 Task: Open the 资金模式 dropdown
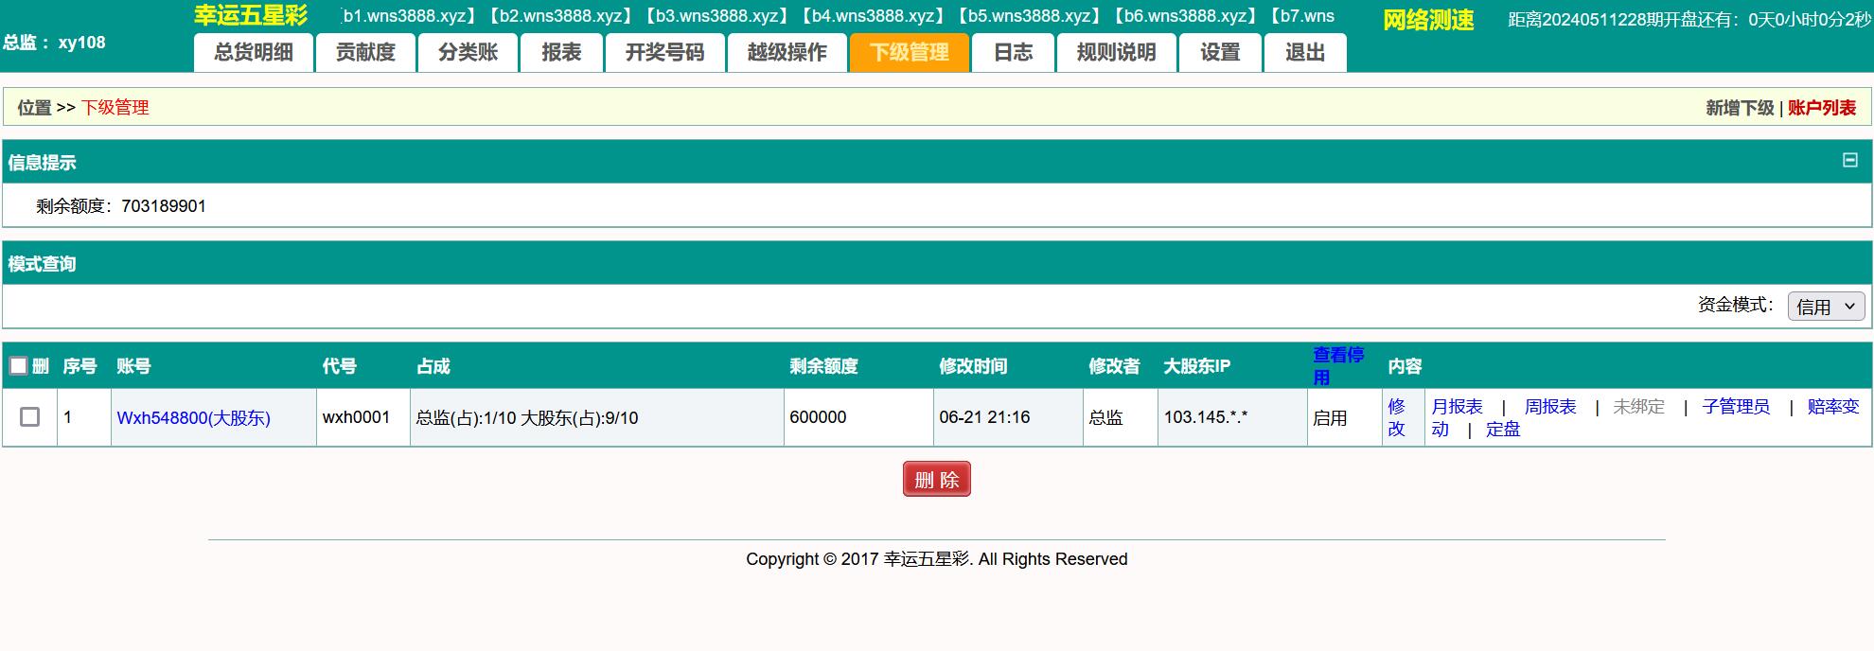(1826, 307)
